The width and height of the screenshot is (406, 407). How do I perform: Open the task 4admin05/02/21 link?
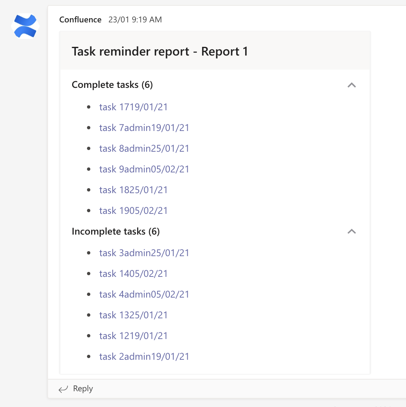144,294
